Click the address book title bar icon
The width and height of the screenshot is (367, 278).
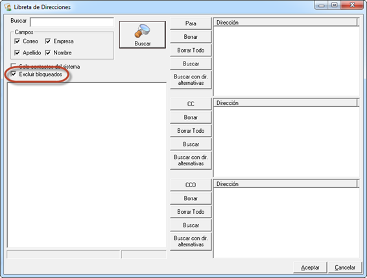(8, 7)
